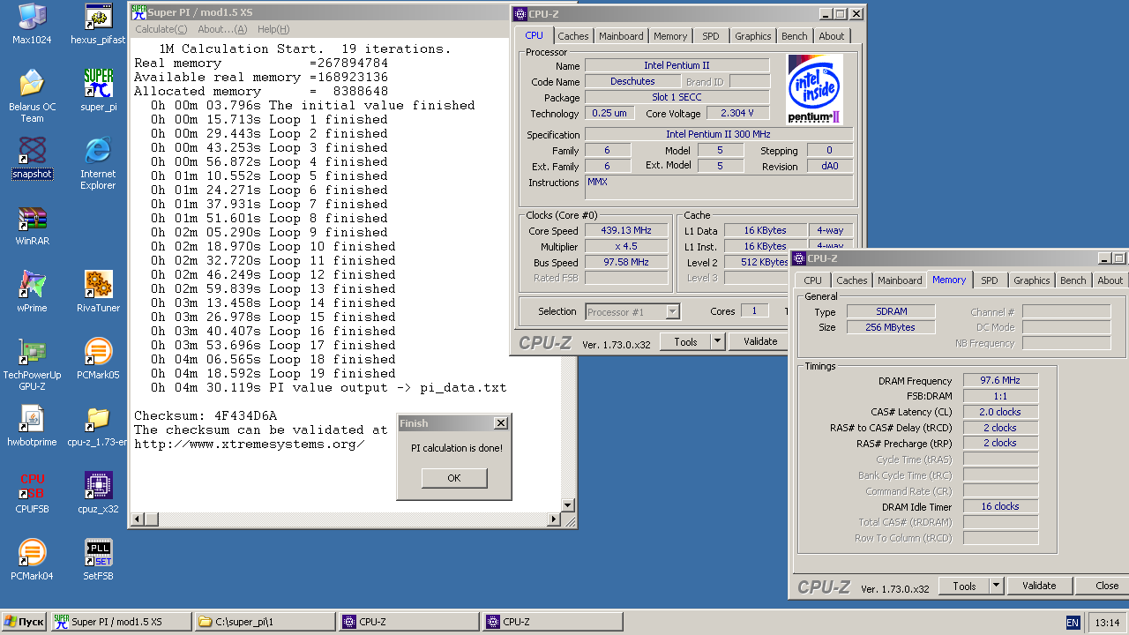Click the CPU-Z title bar icon in CPU window

[520, 13]
